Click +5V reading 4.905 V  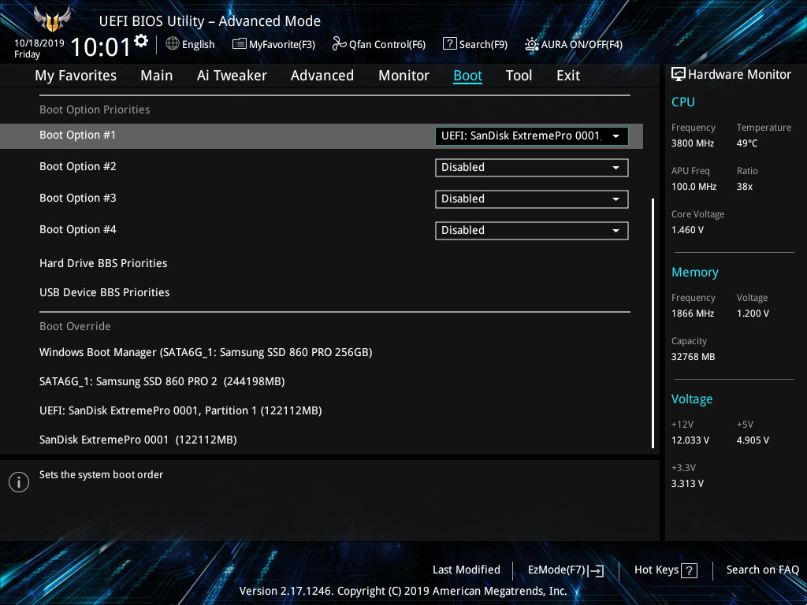pyautogui.click(x=753, y=440)
